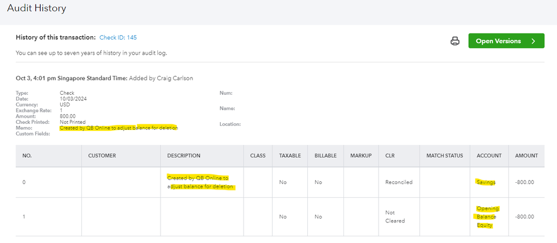Viewport: 557px width, 243px height.
Task: Click the BILLABLE column header
Action: pos(325,156)
